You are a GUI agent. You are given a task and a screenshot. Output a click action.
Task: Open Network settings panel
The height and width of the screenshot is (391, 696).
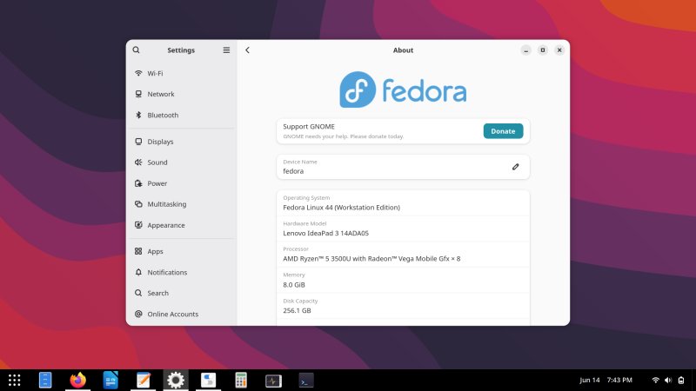(181, 94)
